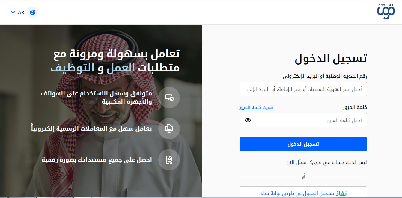Click the Qiwa logo in the header

(x=386, y=12)
